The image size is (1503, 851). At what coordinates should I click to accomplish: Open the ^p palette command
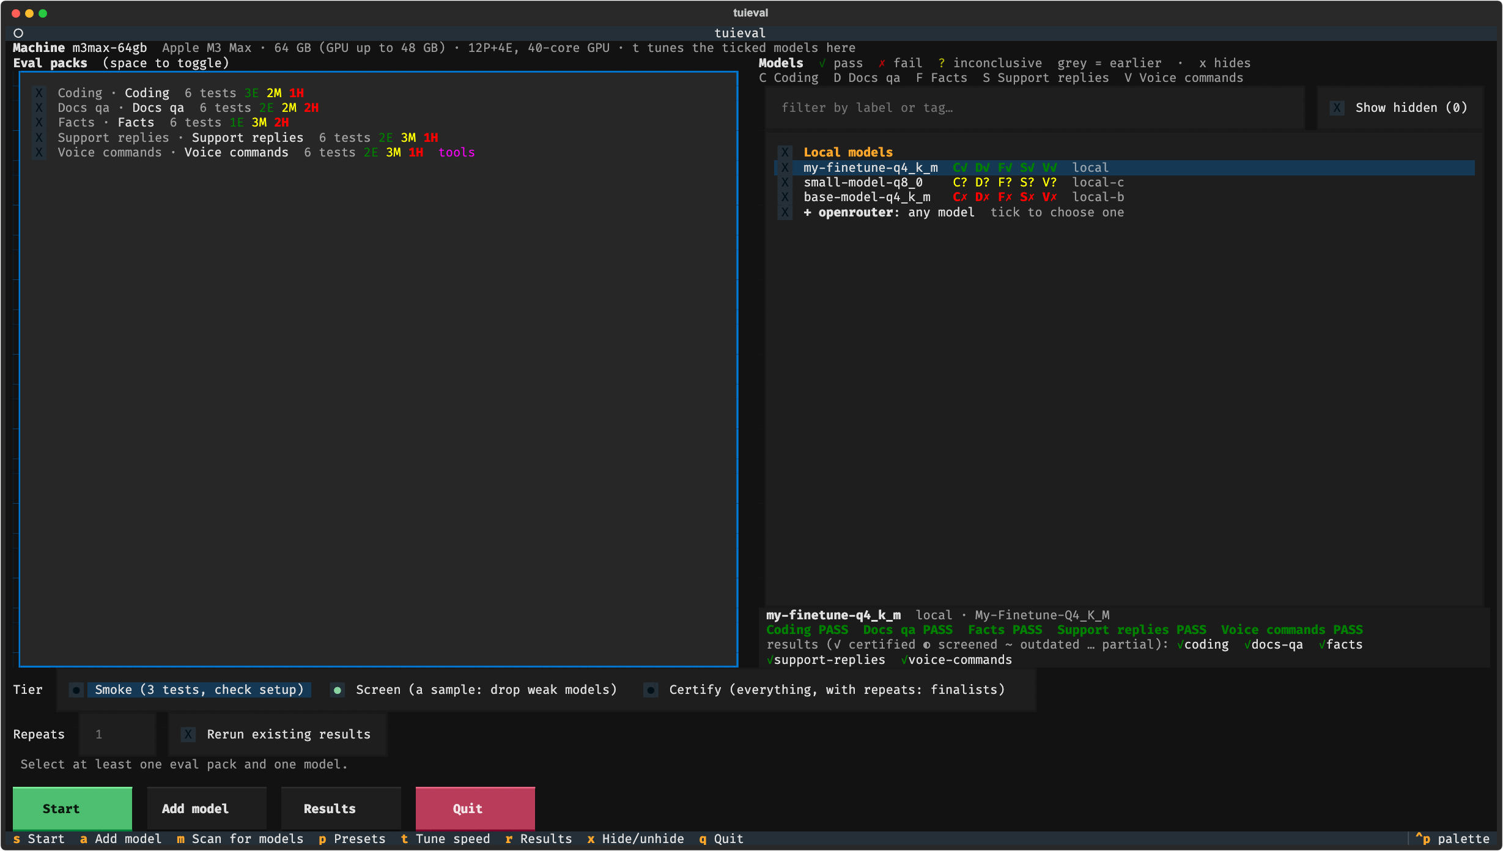click(x=1452, y=839)
